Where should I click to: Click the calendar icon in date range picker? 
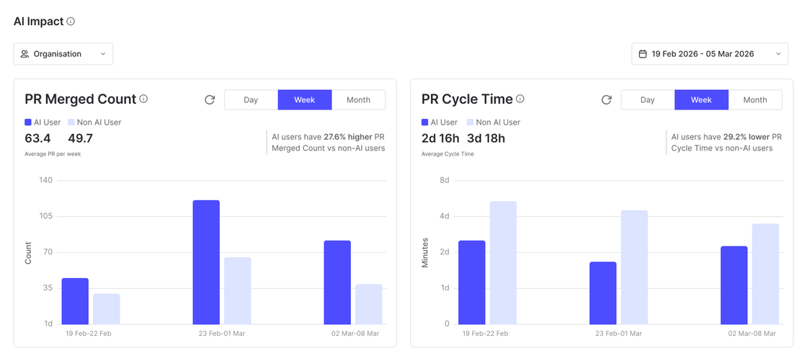642,53
